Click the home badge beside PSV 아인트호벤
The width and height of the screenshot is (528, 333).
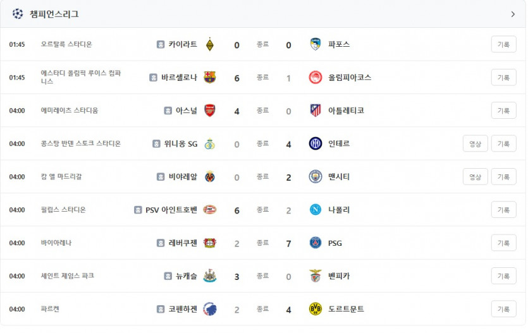tap(138, 210)
